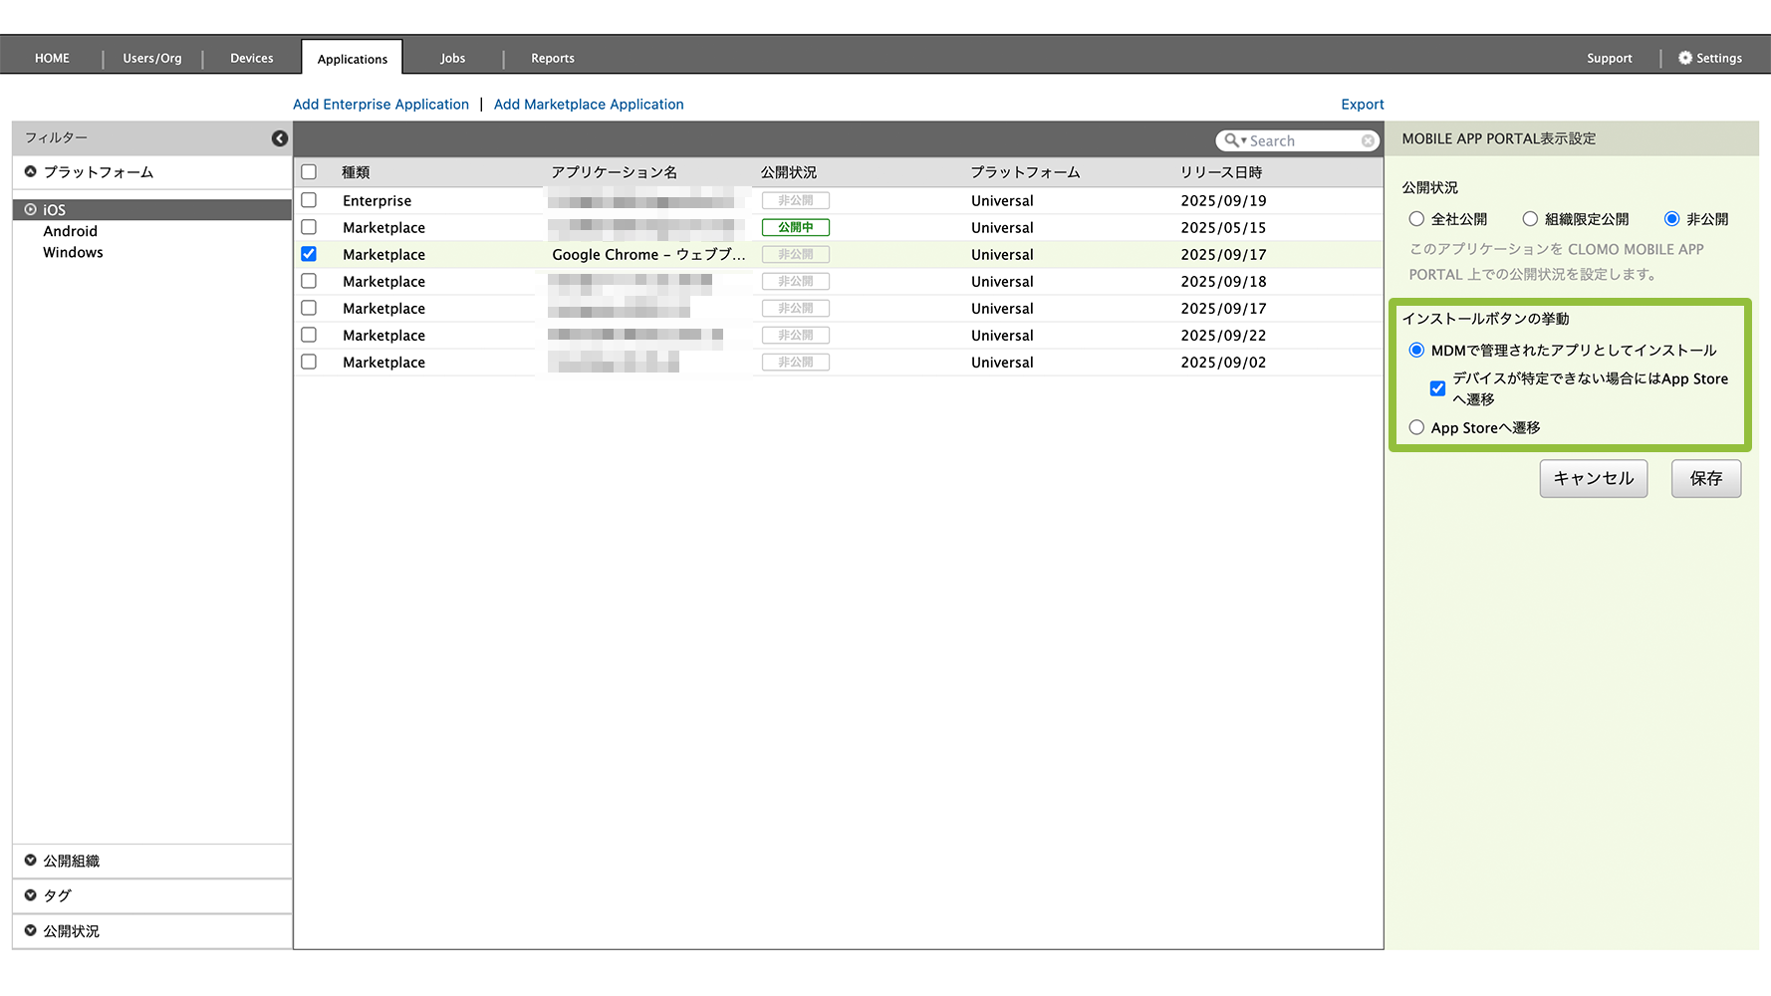Open the Devices tab
This screenshot has width=1771, height=996.
pos(251,58)
